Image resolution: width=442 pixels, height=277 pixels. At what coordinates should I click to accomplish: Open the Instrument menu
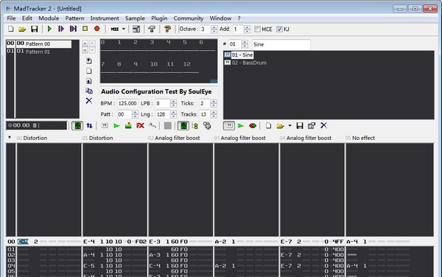click(105, 18)
